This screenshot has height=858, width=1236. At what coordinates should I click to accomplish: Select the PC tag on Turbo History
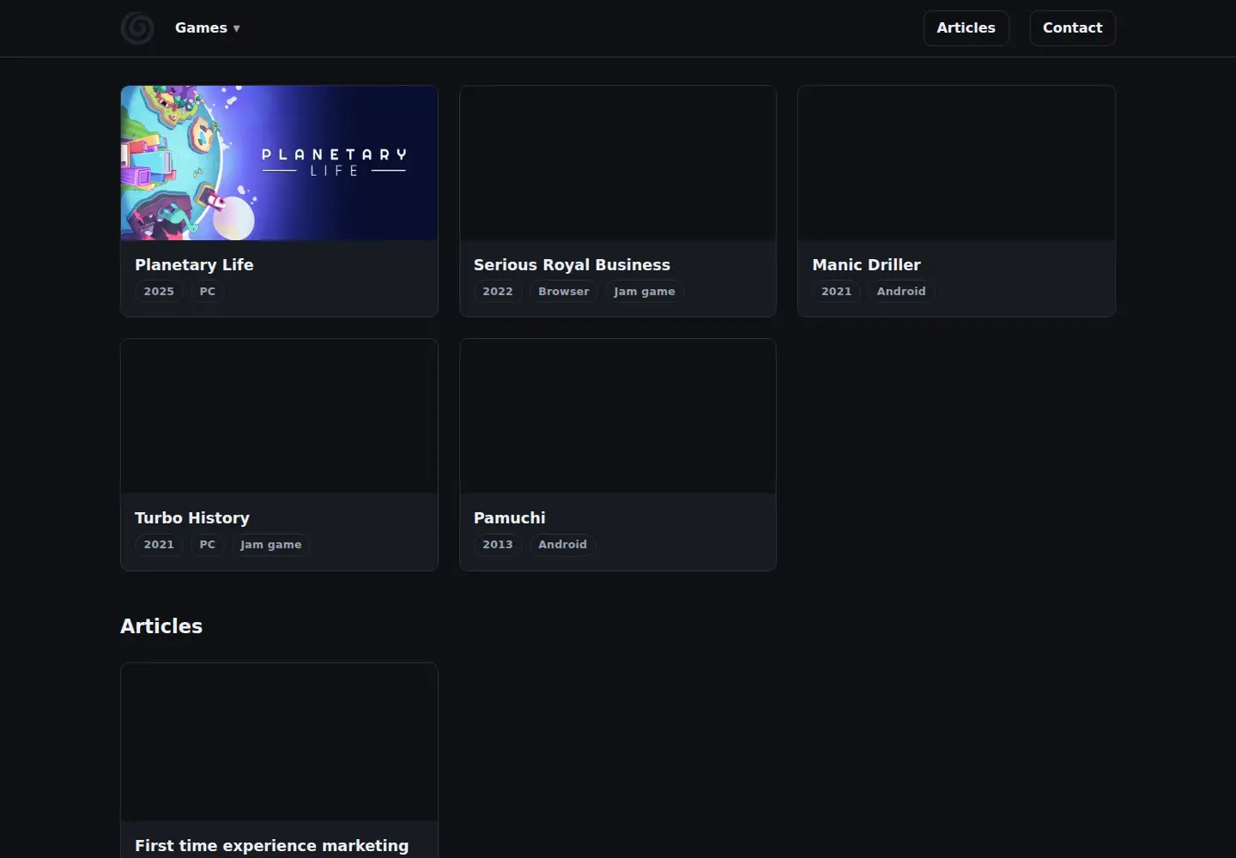[x=208, y=545]
